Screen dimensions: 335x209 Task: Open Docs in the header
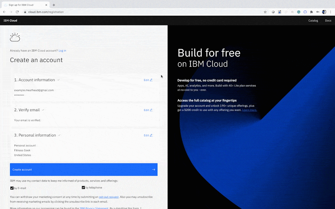(x=328, y=21)
